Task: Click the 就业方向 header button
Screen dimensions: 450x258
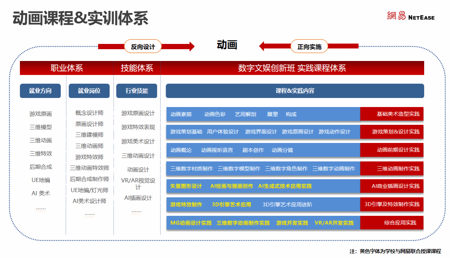Action: tap(40, 91)
